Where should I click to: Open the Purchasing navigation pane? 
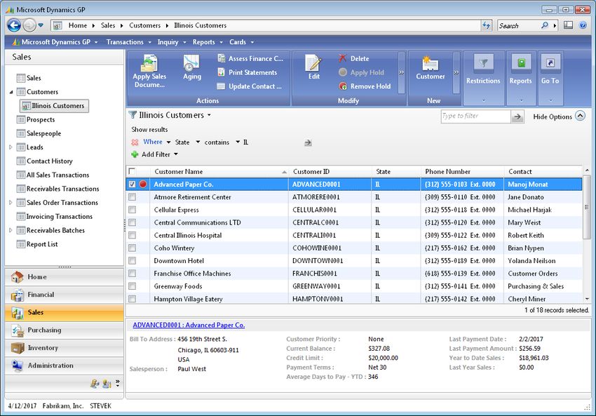65,330
